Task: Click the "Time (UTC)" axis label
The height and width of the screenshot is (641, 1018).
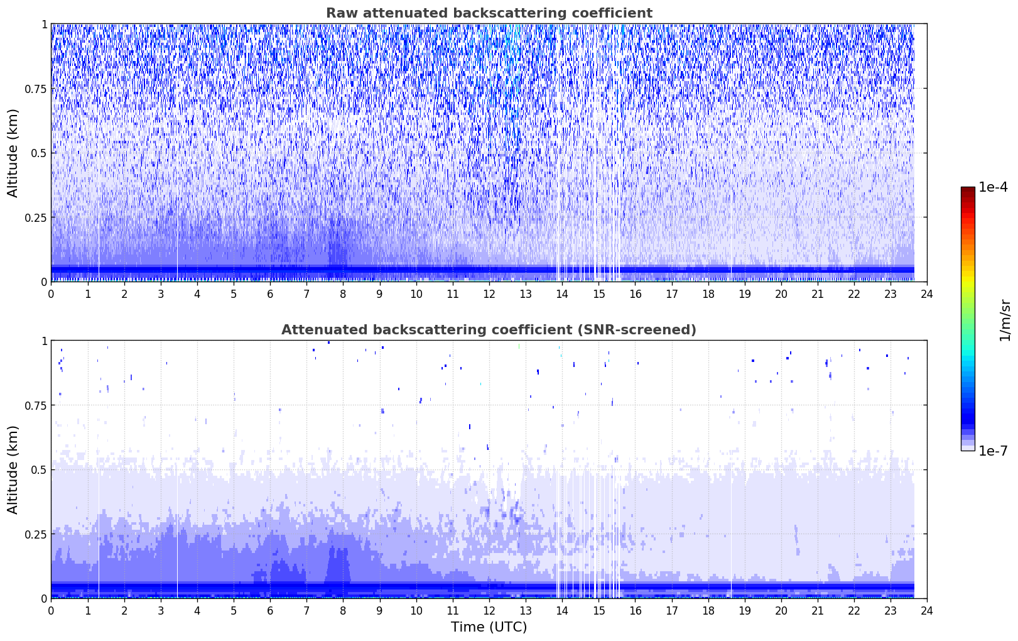Action: coord(489,627)
